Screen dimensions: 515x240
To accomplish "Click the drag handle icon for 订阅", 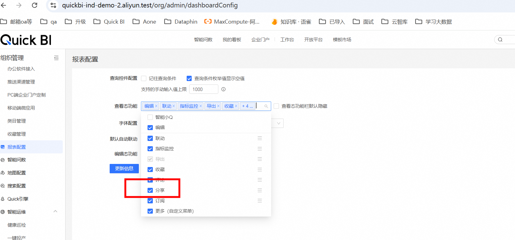I will point(260,201).
